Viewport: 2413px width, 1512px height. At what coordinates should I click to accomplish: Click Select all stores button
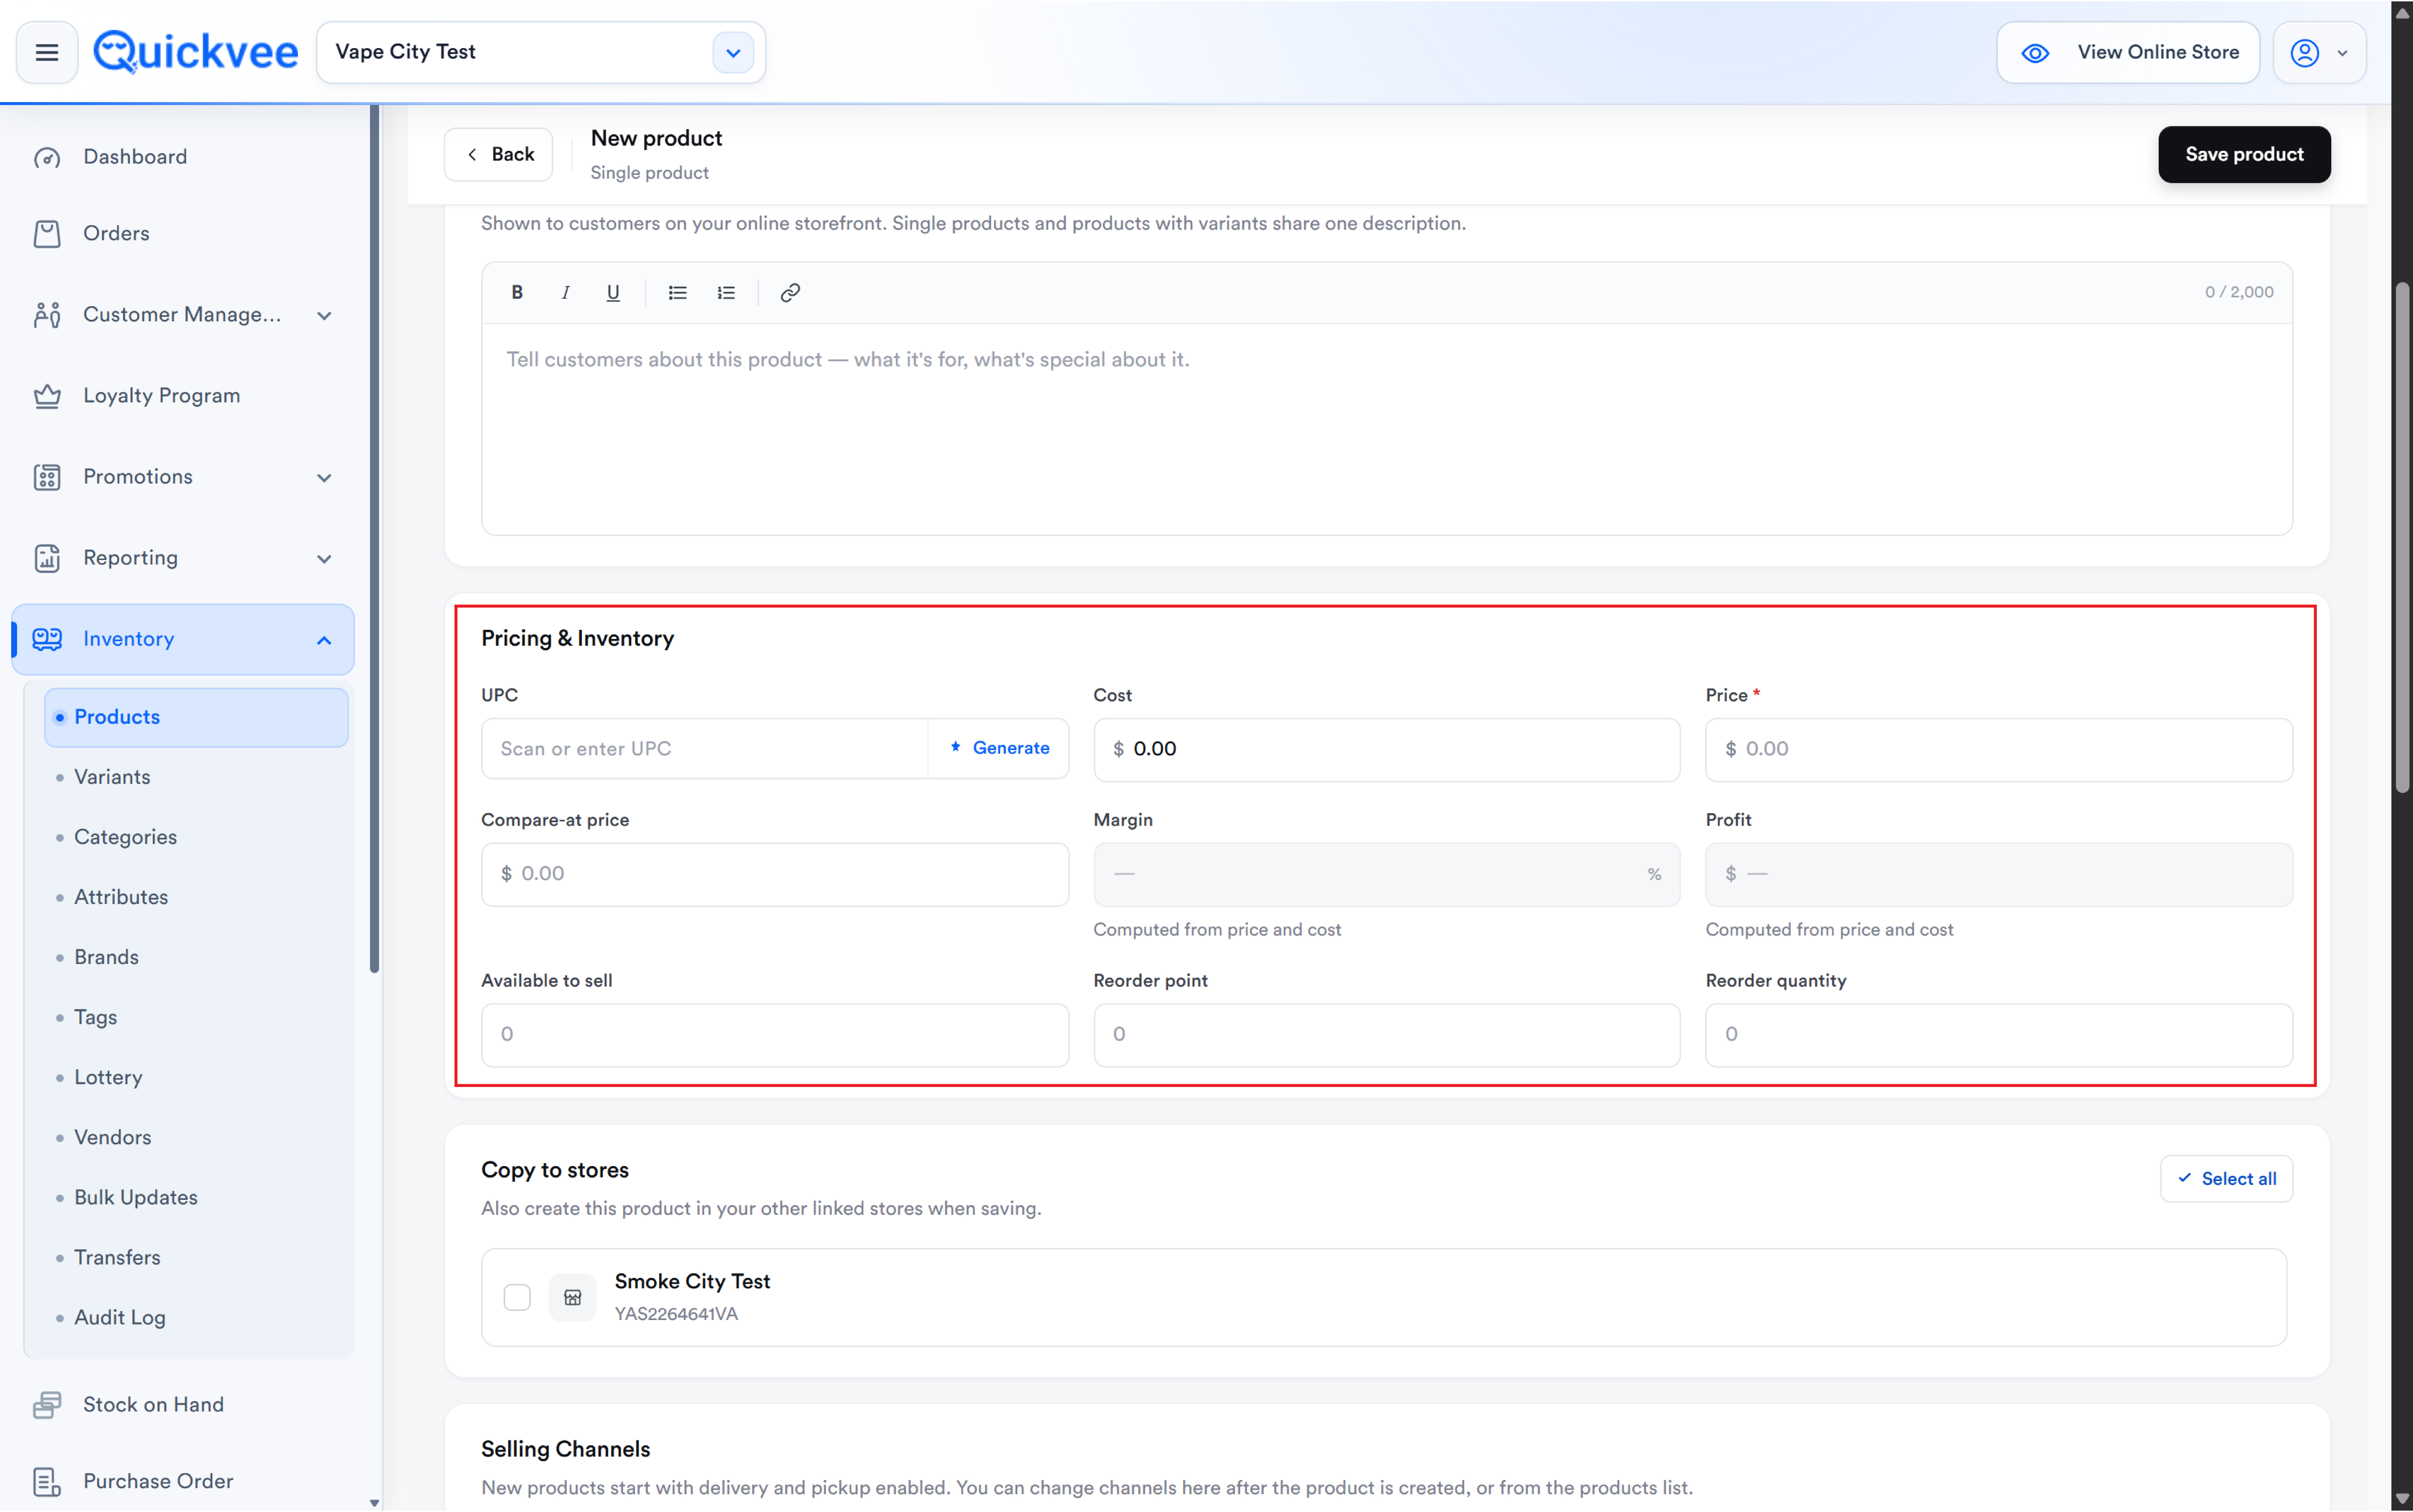tap(2226, 1179)
